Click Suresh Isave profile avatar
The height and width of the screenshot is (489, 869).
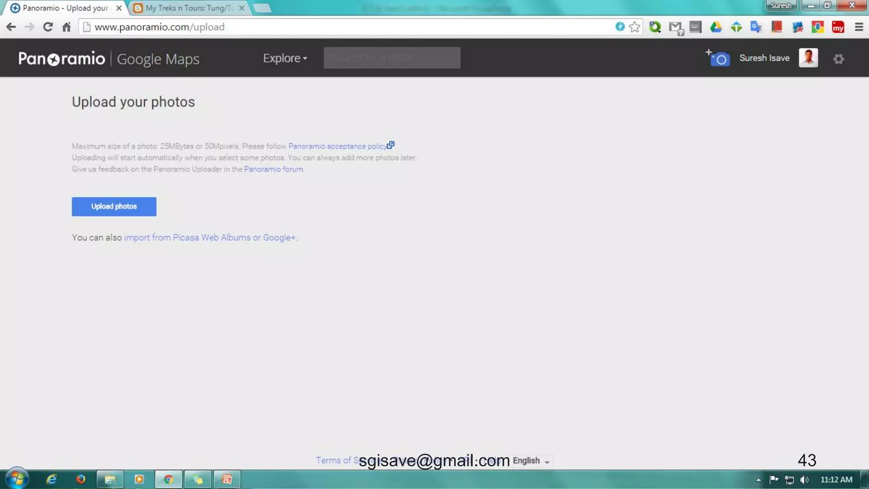(808, 58)
